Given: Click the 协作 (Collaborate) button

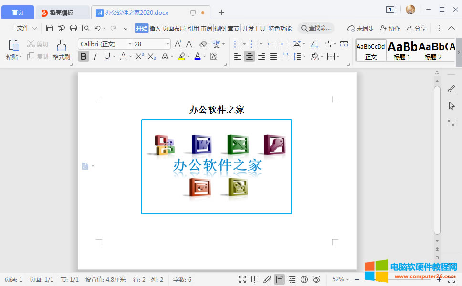Looking at the screenshot, I should point(390,28).
